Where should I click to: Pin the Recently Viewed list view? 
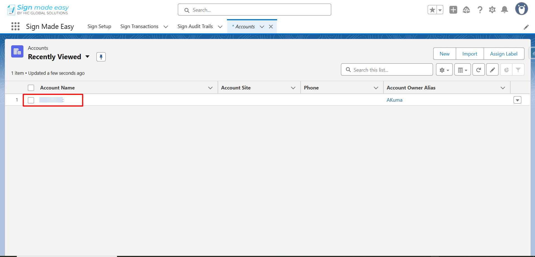[101, 57]
